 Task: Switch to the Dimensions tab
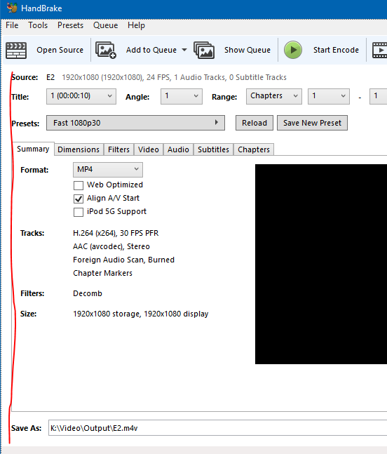79,149
